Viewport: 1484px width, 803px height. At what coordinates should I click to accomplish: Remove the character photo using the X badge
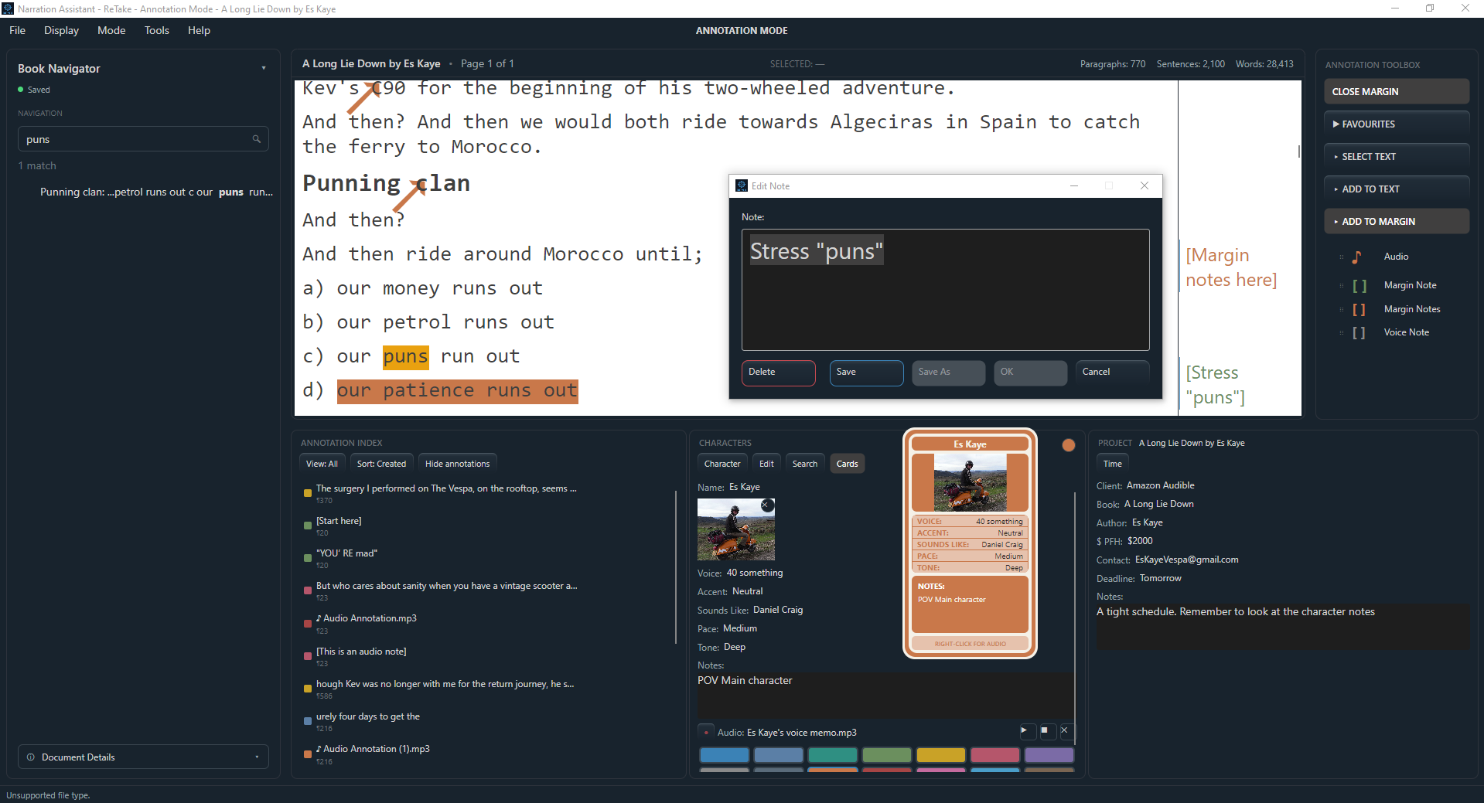[766, 505]
